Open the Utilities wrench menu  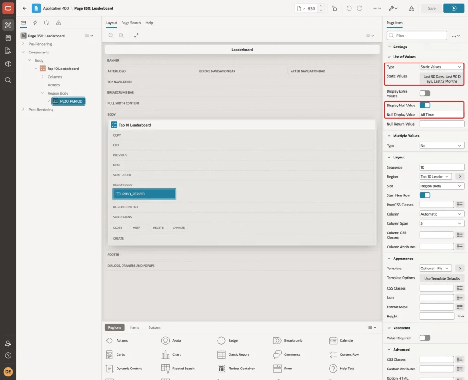coord(393,8)
